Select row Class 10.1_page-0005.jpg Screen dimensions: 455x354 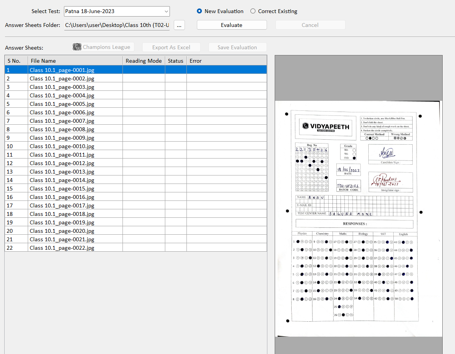(136, 104)
